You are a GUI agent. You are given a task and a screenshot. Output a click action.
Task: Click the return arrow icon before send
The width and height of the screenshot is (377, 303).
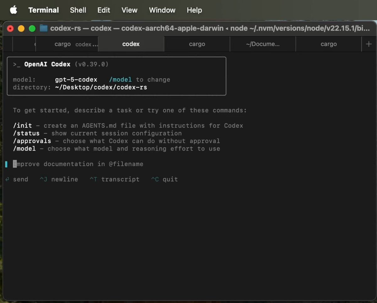tap(7, 179)
